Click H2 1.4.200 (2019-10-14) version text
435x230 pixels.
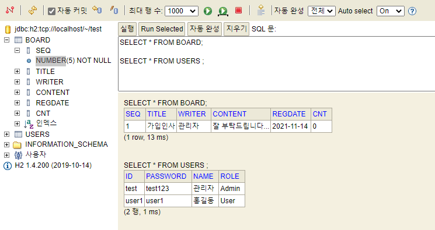[53, 165]
